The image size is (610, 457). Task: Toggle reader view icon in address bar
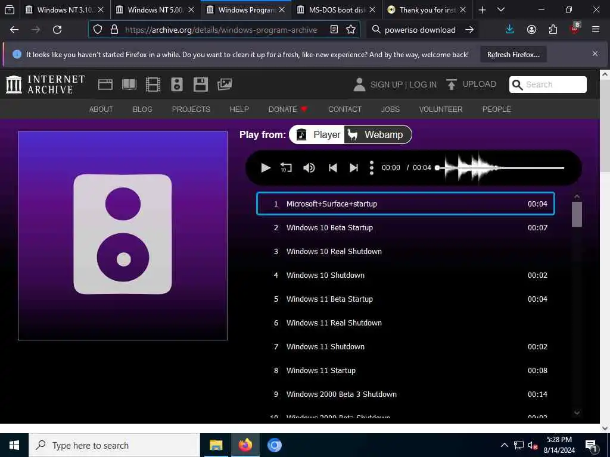[334, 30]
